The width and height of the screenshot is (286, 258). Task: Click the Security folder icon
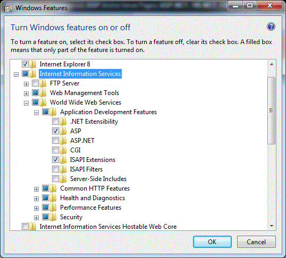click(53, 217)
